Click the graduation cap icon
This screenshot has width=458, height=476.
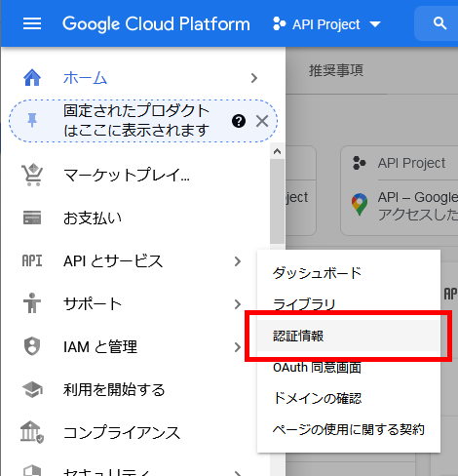[x=32, y=390]
